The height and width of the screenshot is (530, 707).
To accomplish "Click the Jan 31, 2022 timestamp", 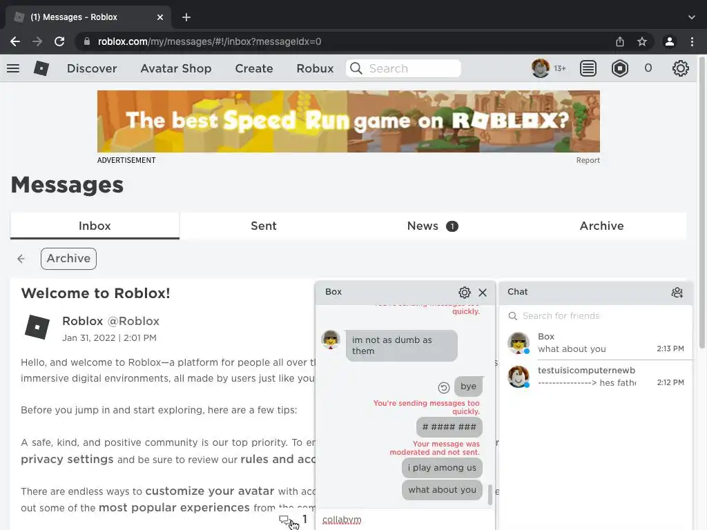I will coord(109,337).
